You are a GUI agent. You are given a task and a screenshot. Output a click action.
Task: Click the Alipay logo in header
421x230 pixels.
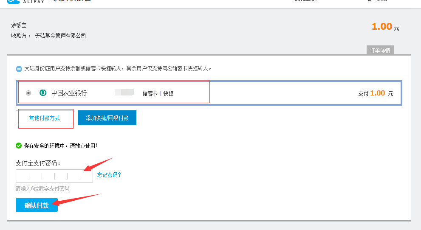click(26, 1)
